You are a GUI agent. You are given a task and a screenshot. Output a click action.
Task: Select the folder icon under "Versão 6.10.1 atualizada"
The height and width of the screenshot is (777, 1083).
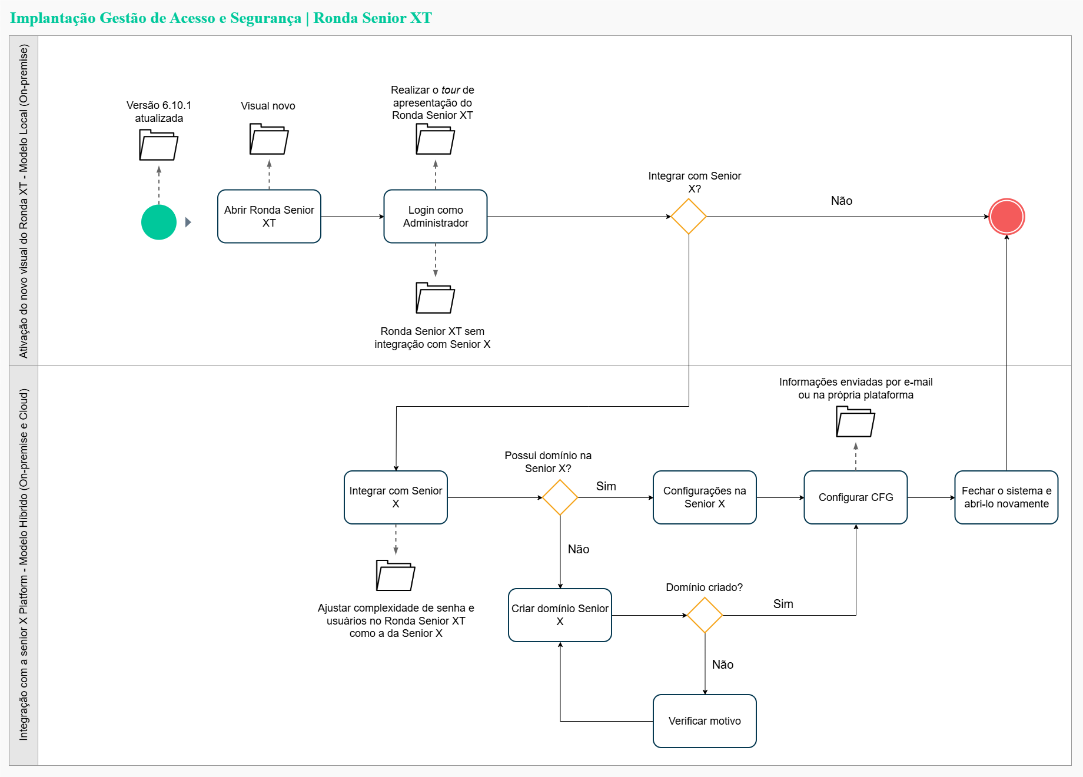pos(158,145)
